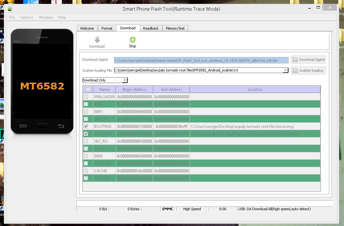Click the phone's home button graphic
The height and width of the screenshot is (226, 344).
42,126
